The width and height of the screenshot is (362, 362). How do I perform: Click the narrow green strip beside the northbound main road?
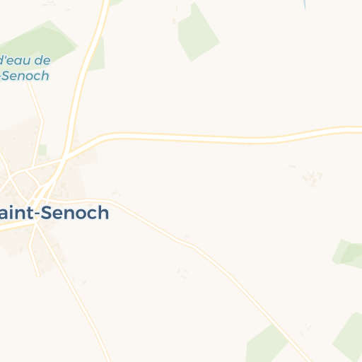pos(98,57)
